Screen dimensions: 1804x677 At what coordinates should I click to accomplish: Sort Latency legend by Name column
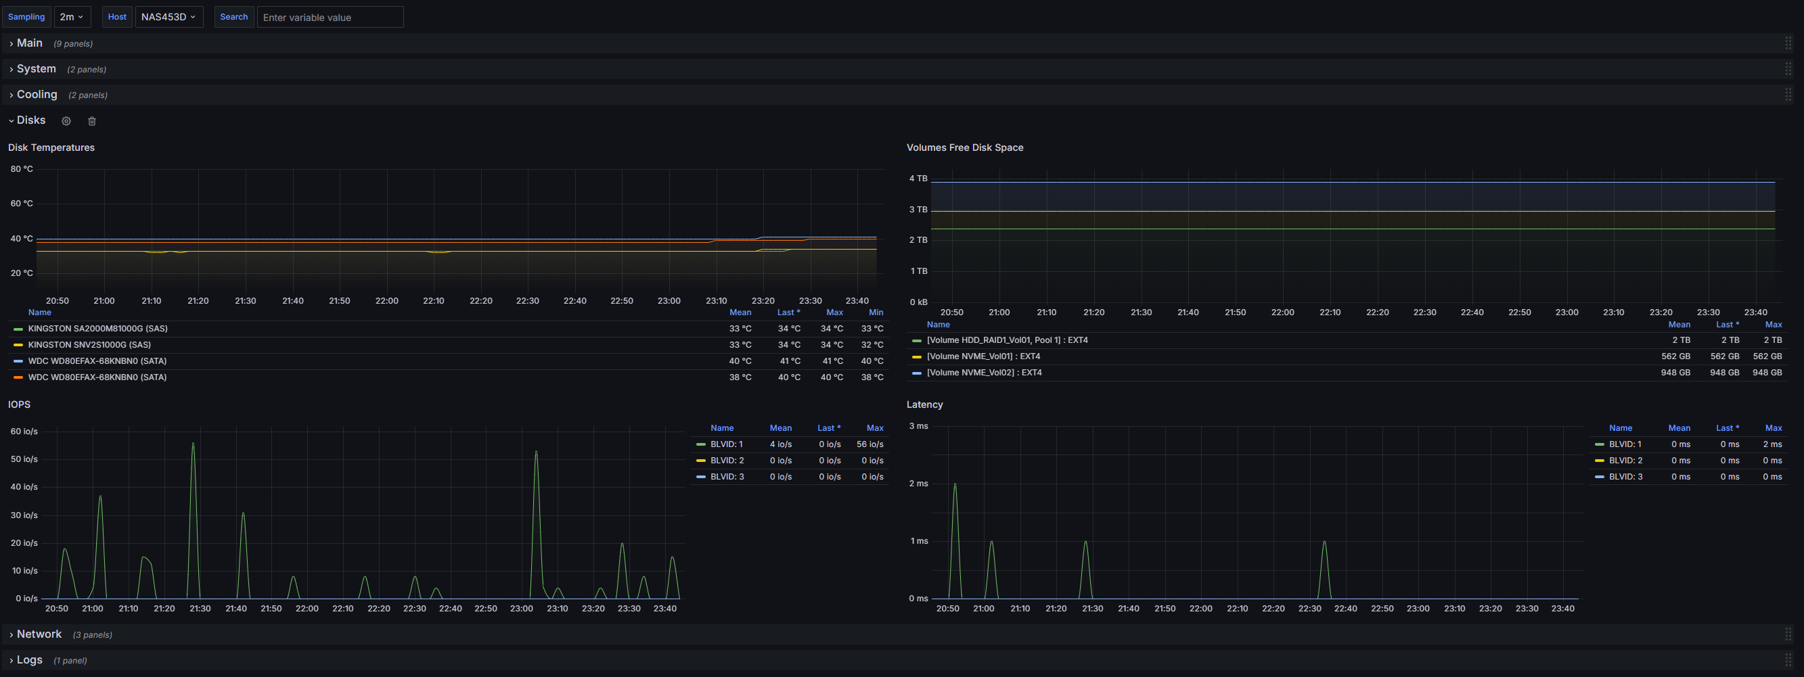(1620, 427)
